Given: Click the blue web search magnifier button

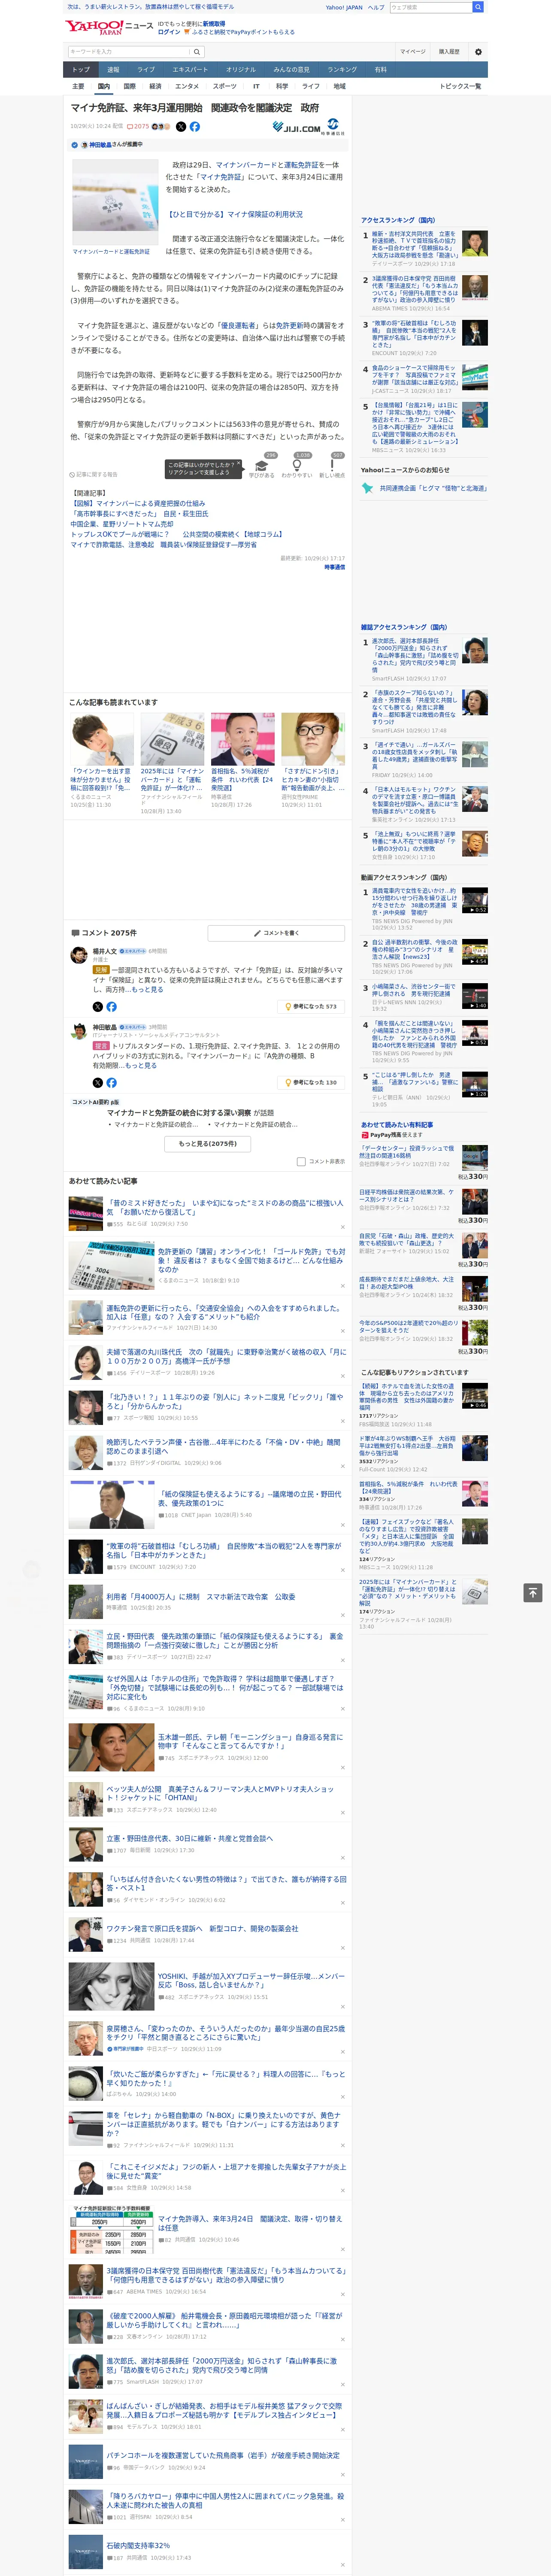Looking at the screenshot, I should pyautogui.click(x=478, y=7).
